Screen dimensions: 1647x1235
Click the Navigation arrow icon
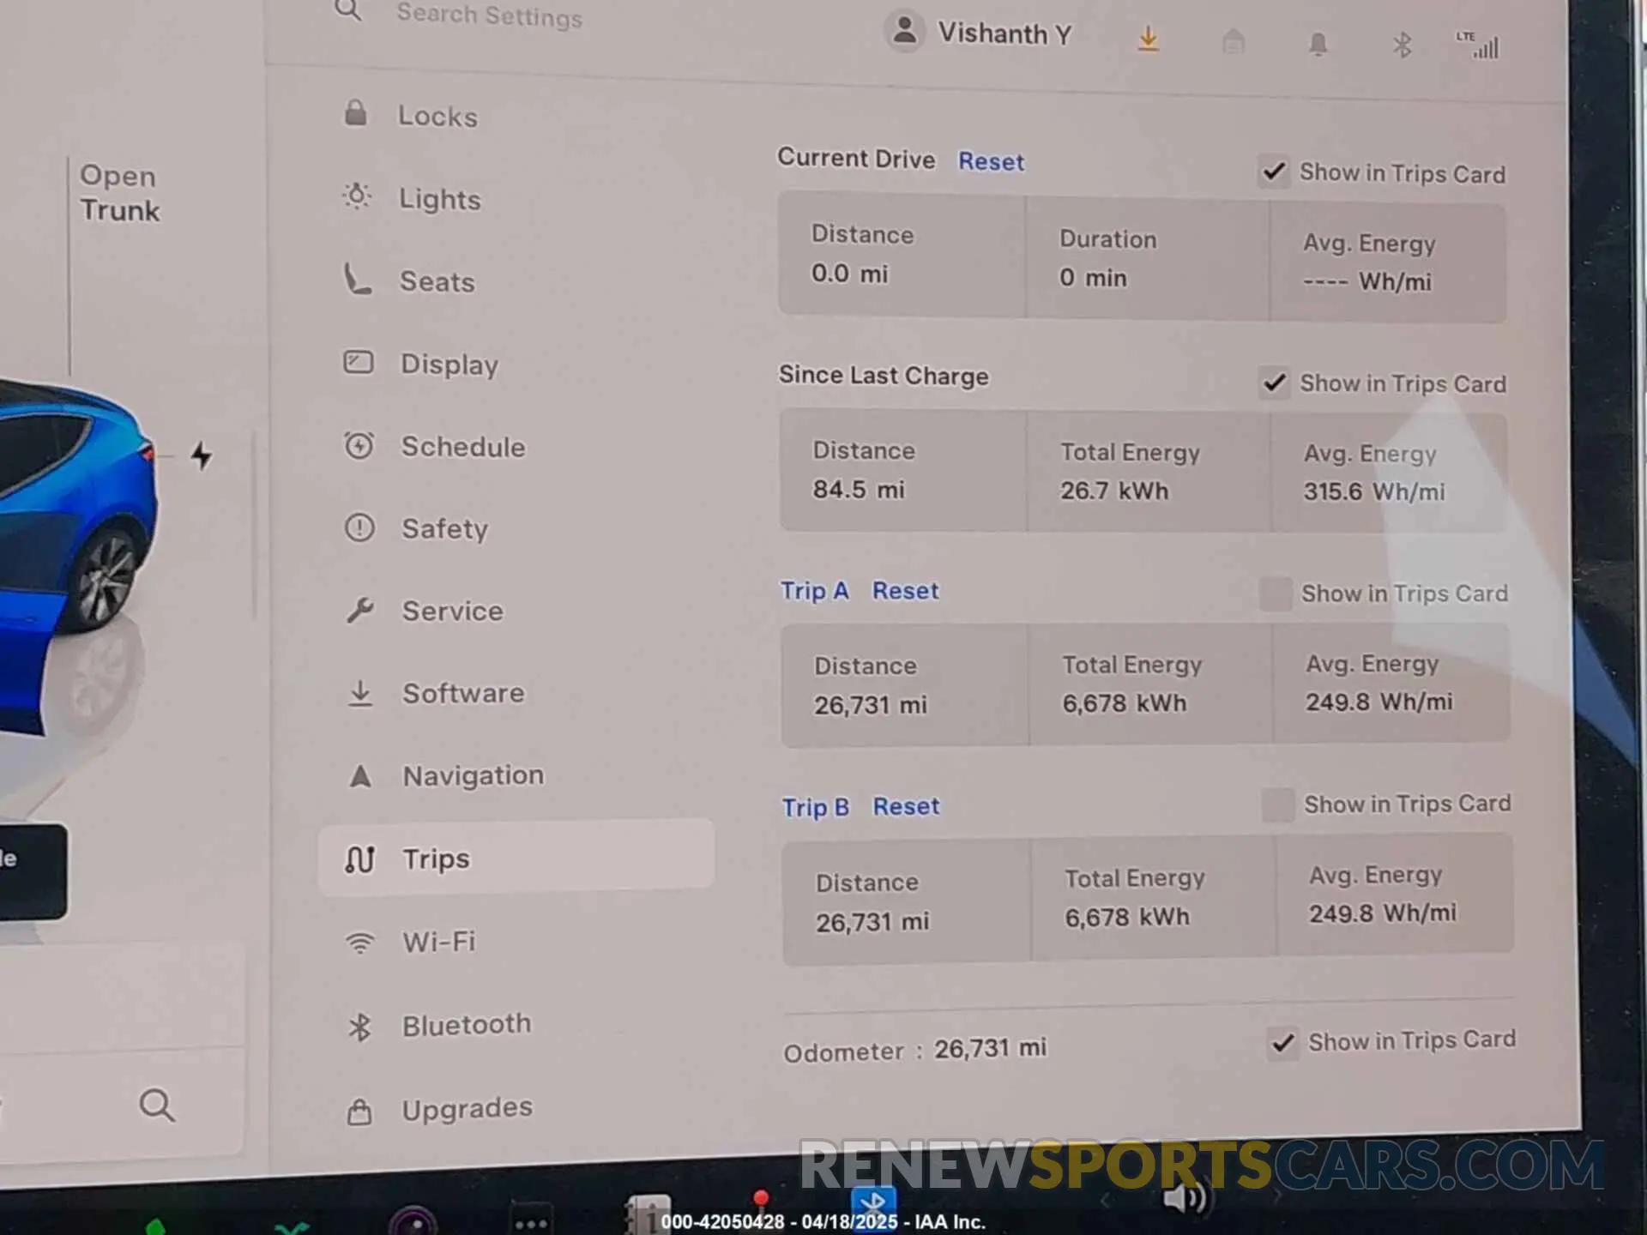pos(360,776)
